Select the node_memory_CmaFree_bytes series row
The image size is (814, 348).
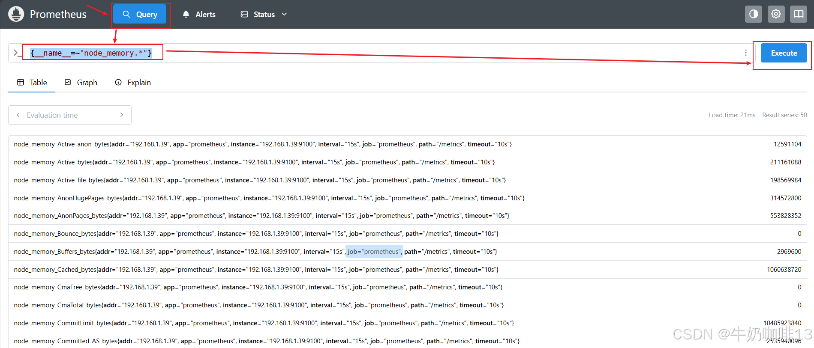407,287
